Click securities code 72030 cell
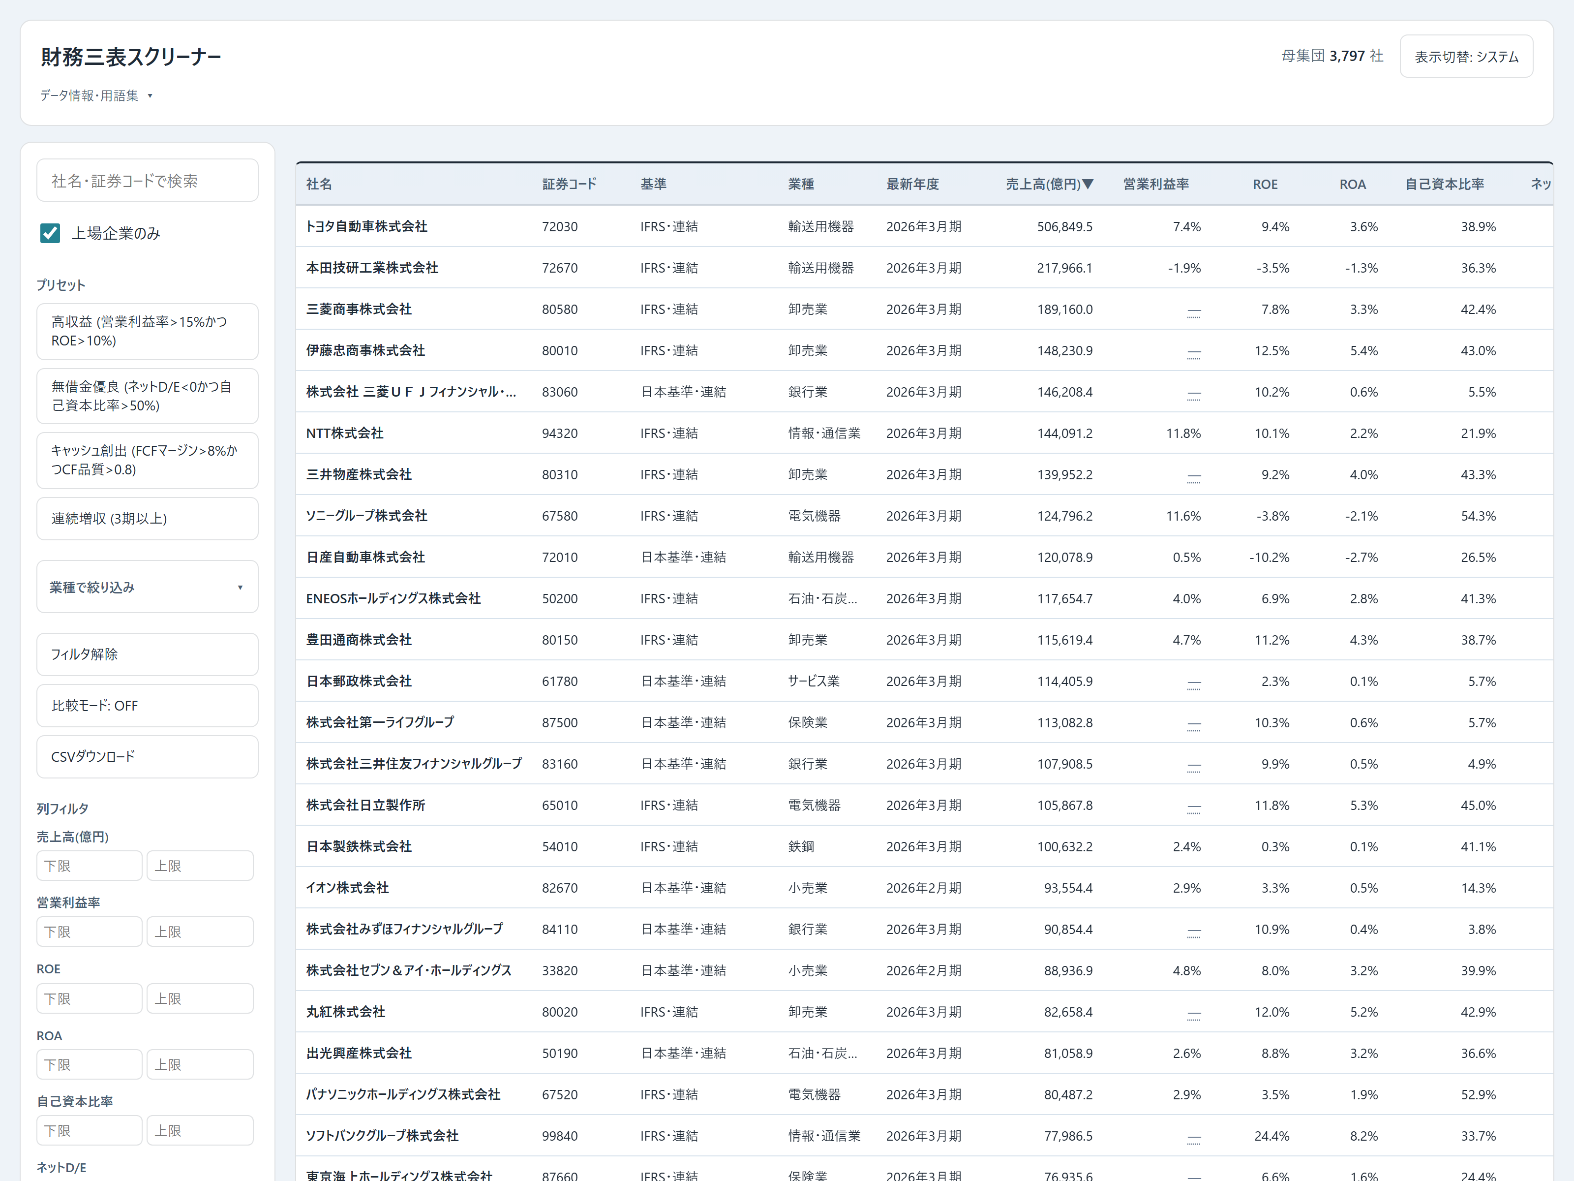 [x=560, y=226]
